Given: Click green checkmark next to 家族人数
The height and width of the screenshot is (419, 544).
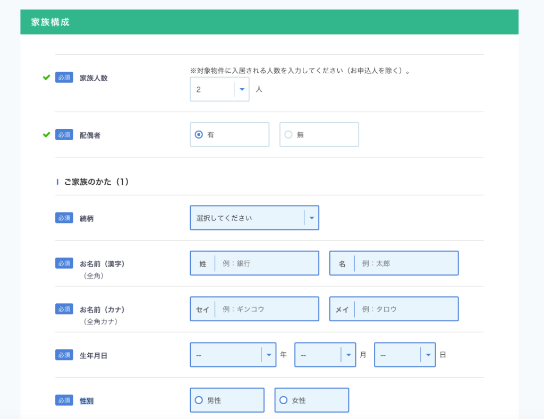Looking at the screenshot, I should coord(47,78).
